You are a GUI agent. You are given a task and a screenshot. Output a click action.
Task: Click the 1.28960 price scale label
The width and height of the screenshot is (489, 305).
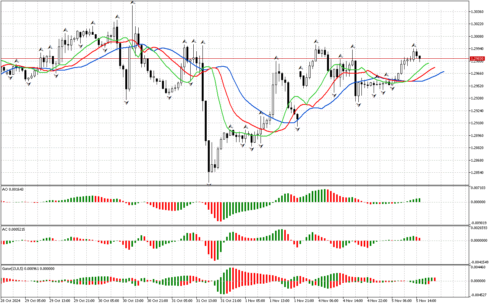pyautogui.click(x=478, y=136)
